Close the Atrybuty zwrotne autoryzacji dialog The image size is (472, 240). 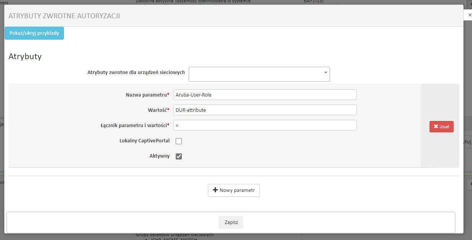470,15
